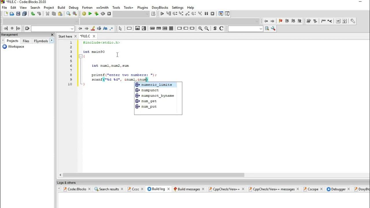Viewport: 370px width, 208px height.
Task: Zoom out with the toolbar magnifier minus
Action: point(207,28)
